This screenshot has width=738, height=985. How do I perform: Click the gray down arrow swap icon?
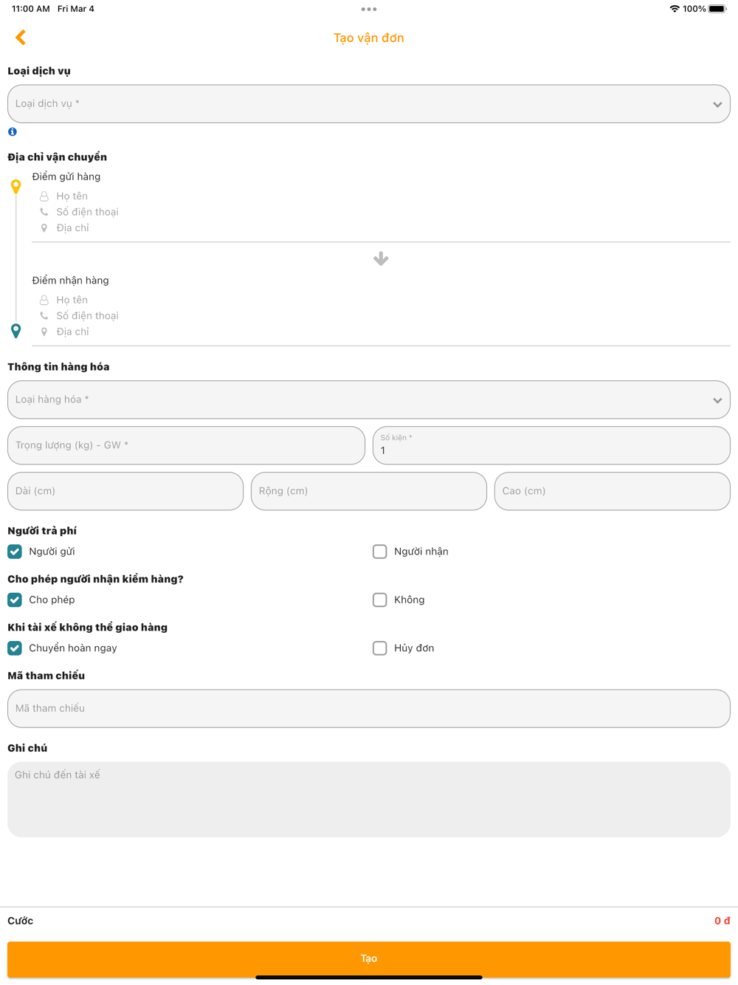click(x=381, y=258)
